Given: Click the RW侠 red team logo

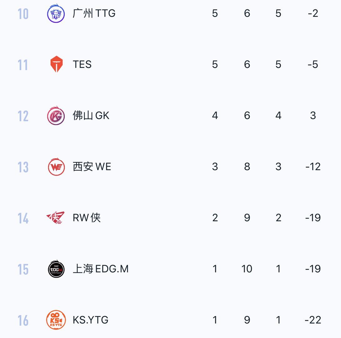Looking at the screenshot, I should point(56,218).
